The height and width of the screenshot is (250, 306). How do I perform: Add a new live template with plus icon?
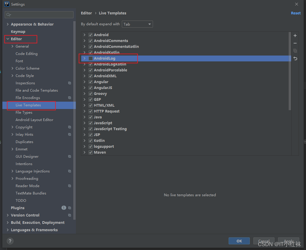coord(295,36)
